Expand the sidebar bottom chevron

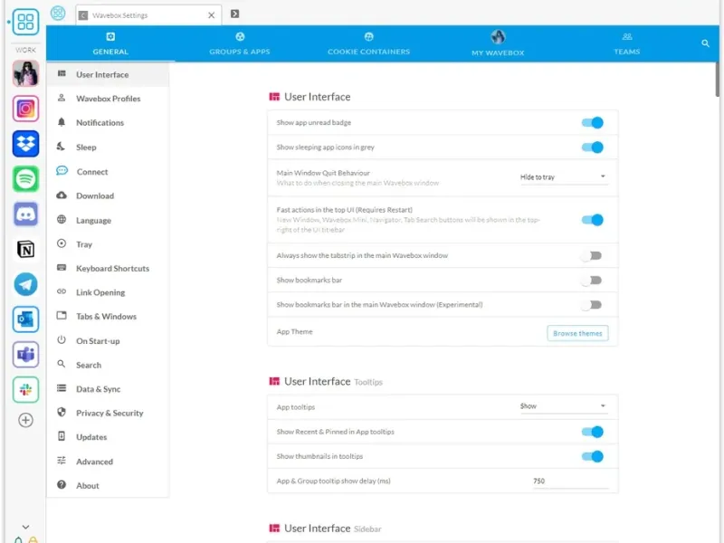(x=25, y=527)
